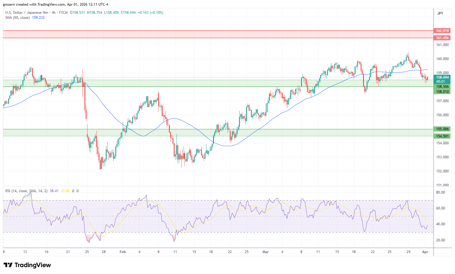Click the 48:01 candle countdown label
Viewport: 455px width, 274px height.
(440, 82)
